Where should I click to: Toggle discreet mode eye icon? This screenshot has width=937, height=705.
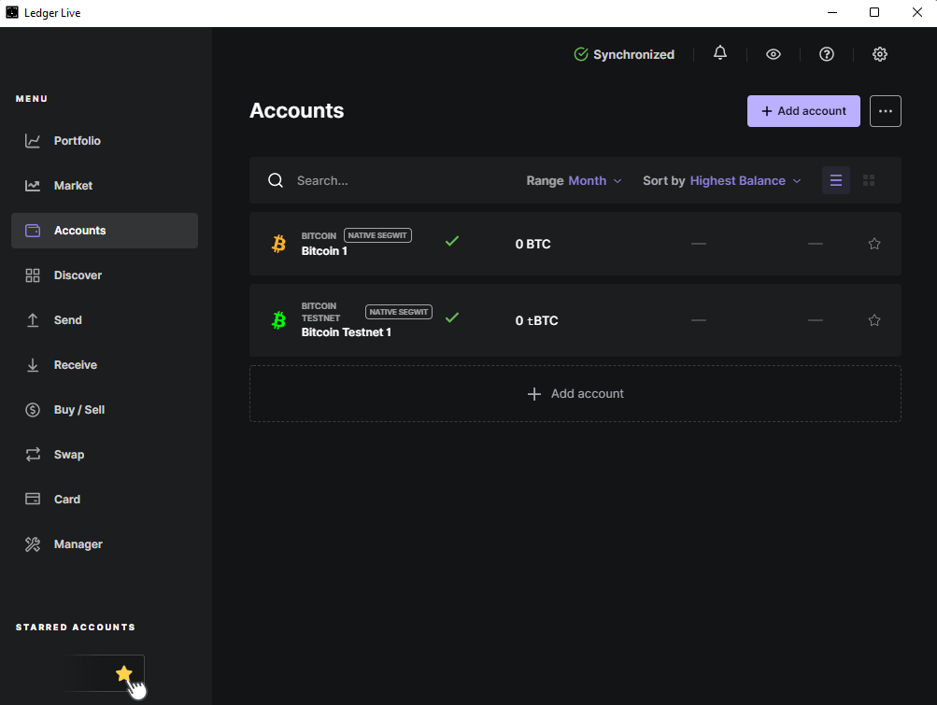(x=773, y=54)
